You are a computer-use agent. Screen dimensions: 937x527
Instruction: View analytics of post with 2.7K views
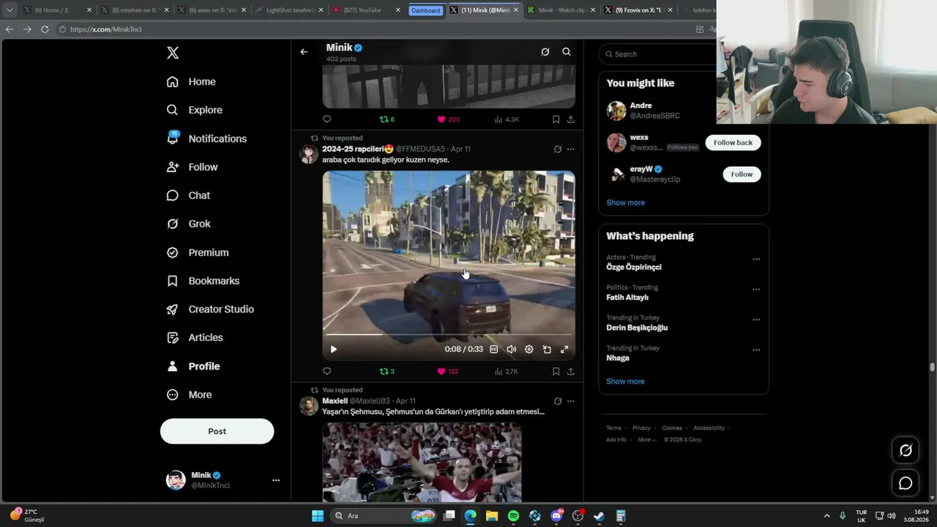(x=506, y=372)
